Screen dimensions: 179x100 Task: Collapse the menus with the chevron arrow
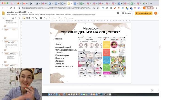pyautogui.click(x=157, y=18)
